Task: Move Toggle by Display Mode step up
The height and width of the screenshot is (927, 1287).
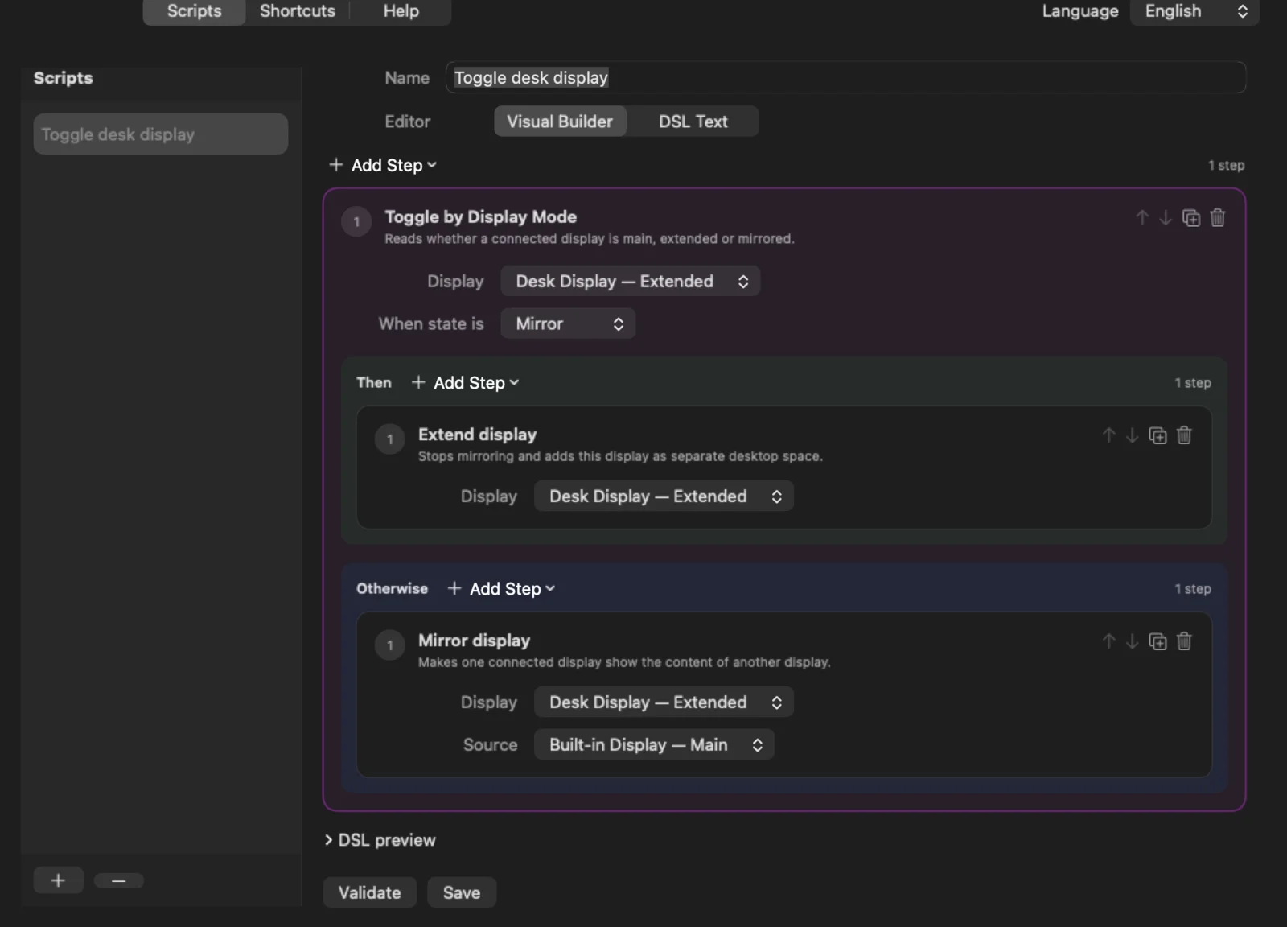Action: pyautogui.click(x=1142, y=217)
